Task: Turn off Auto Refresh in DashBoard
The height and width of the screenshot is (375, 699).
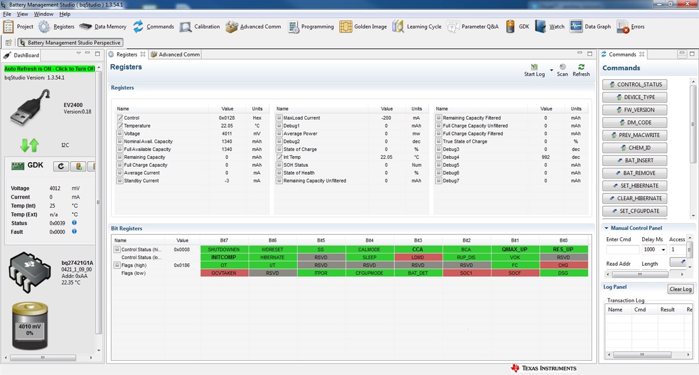Action: [49, 69]
